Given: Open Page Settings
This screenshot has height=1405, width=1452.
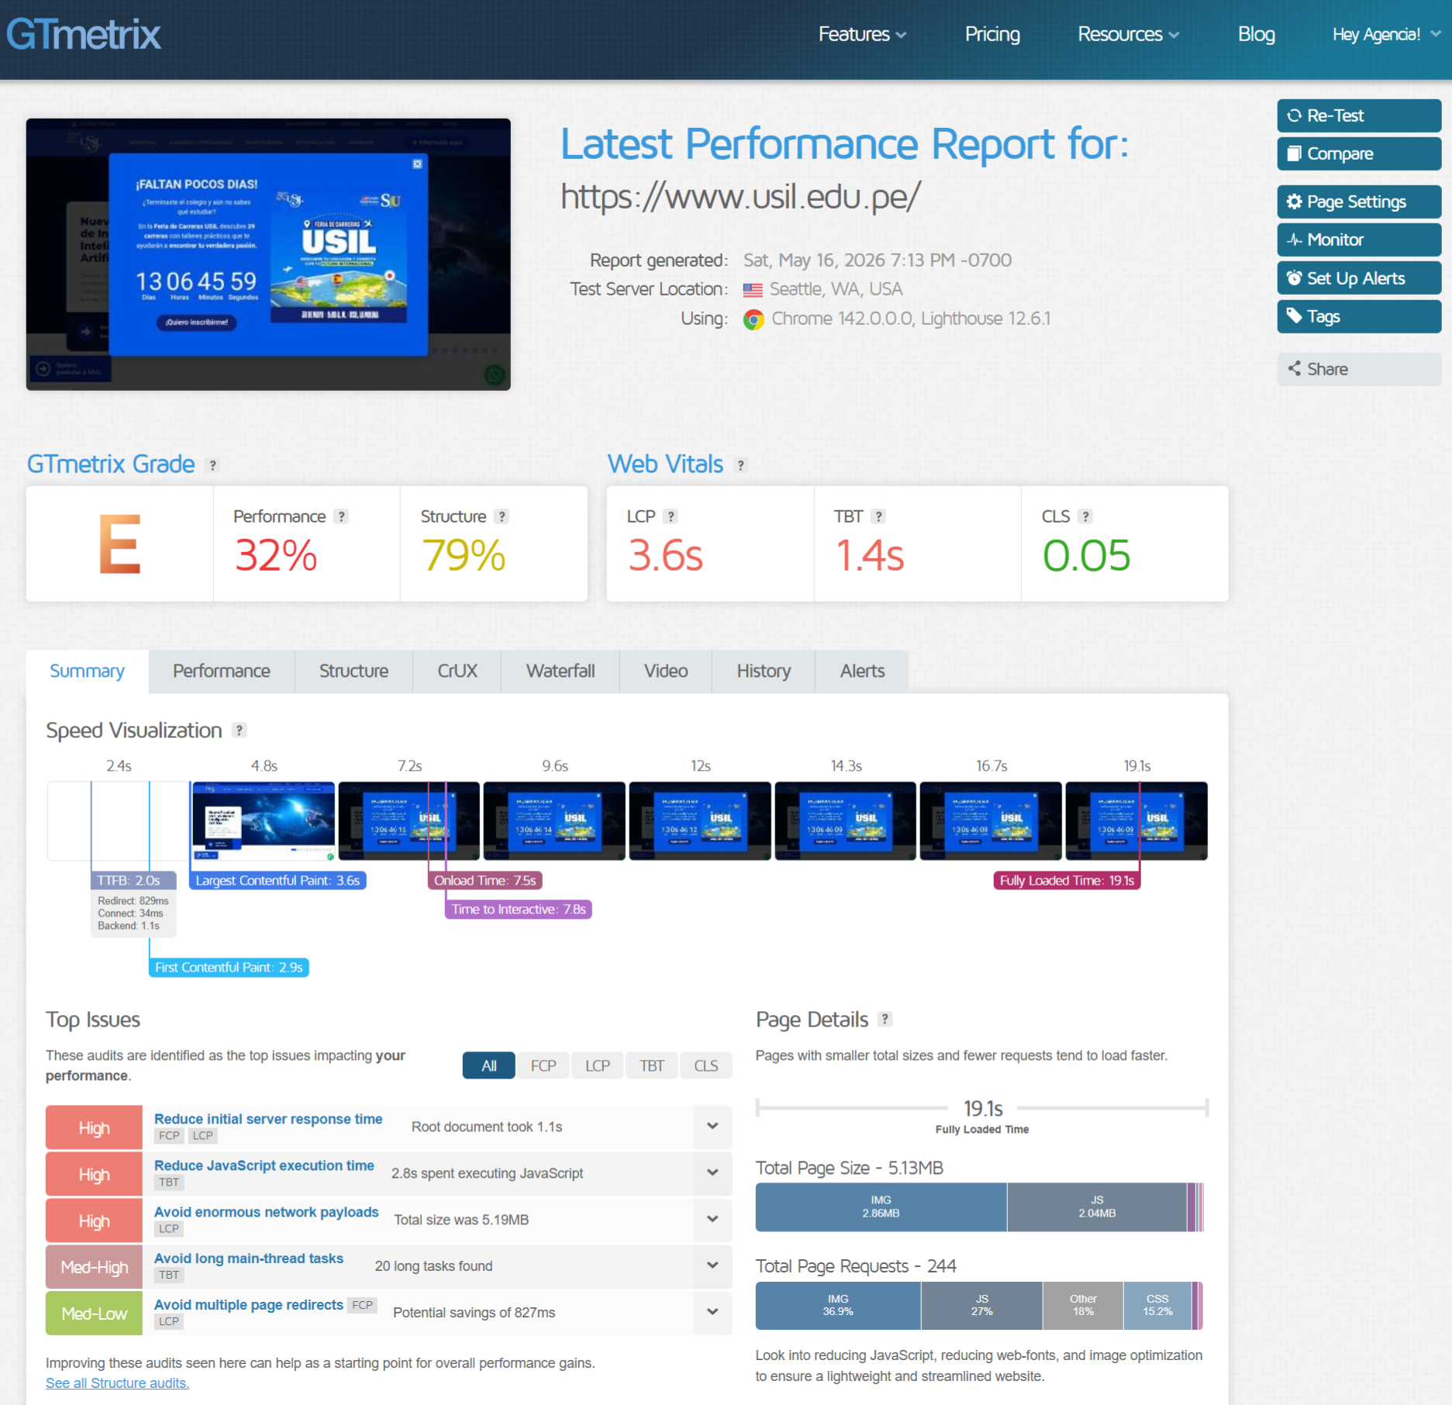Looking at the screenshot, I should (x=1358, y=202).
